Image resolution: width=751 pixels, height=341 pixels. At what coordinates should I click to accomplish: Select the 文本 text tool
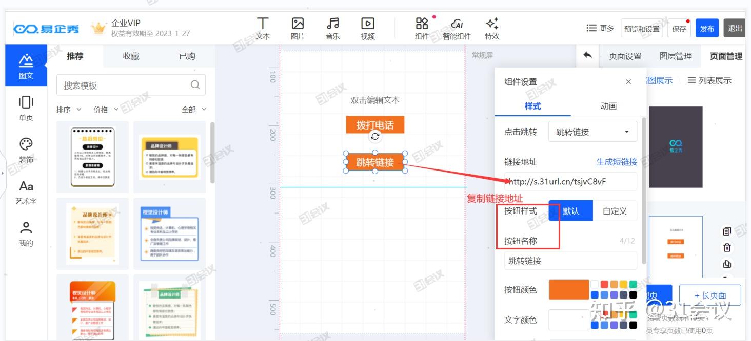tap(262, 28)
